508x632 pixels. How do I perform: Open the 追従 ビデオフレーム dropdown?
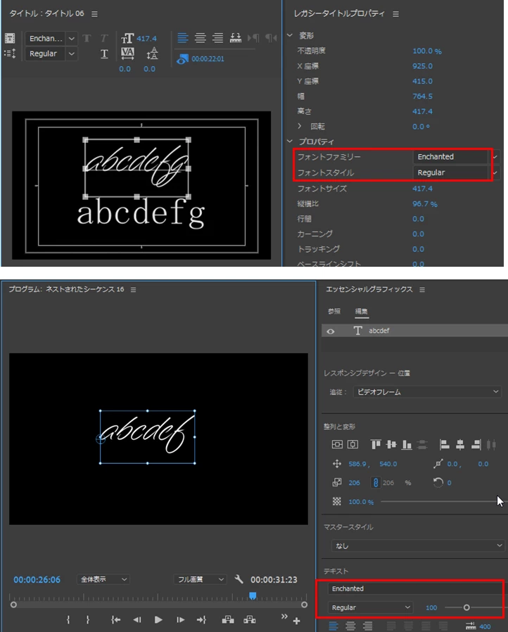pyautogui.click(x=427, y=392)
